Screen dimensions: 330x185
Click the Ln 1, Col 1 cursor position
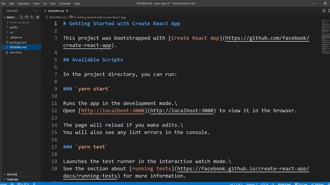(x=236, y=184)
